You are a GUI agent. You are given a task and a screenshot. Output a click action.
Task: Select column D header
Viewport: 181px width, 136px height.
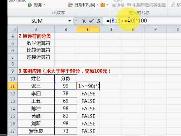(x=111, y=30)
